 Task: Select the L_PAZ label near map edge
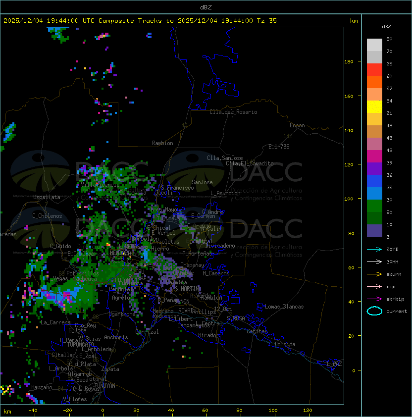pyautogui.click(x=334, y=364)
